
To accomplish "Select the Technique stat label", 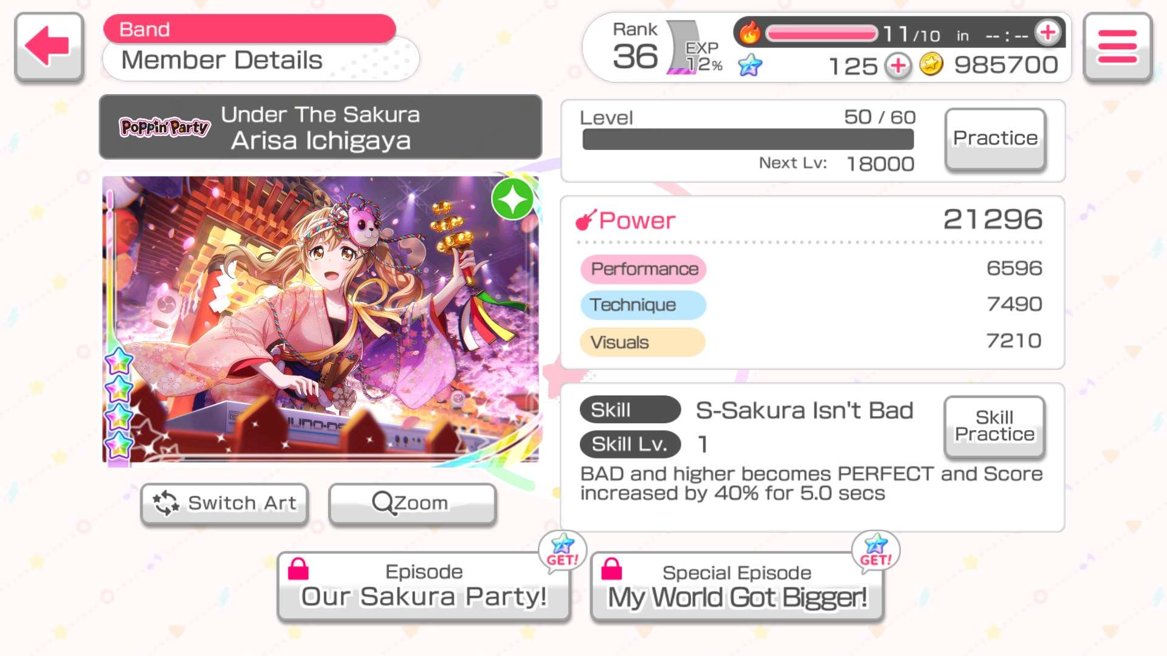I will (x=644, y=305).
